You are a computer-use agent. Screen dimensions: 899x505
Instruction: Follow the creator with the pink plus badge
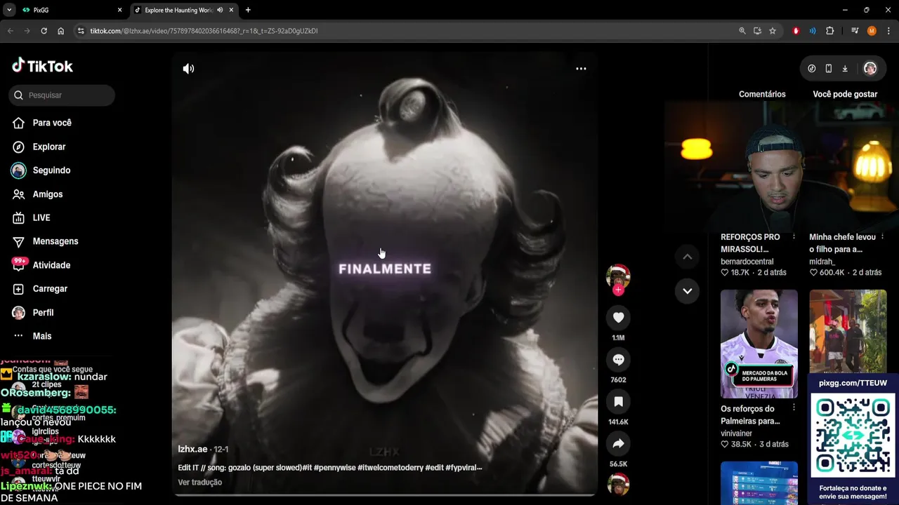(x=618, y=290)
